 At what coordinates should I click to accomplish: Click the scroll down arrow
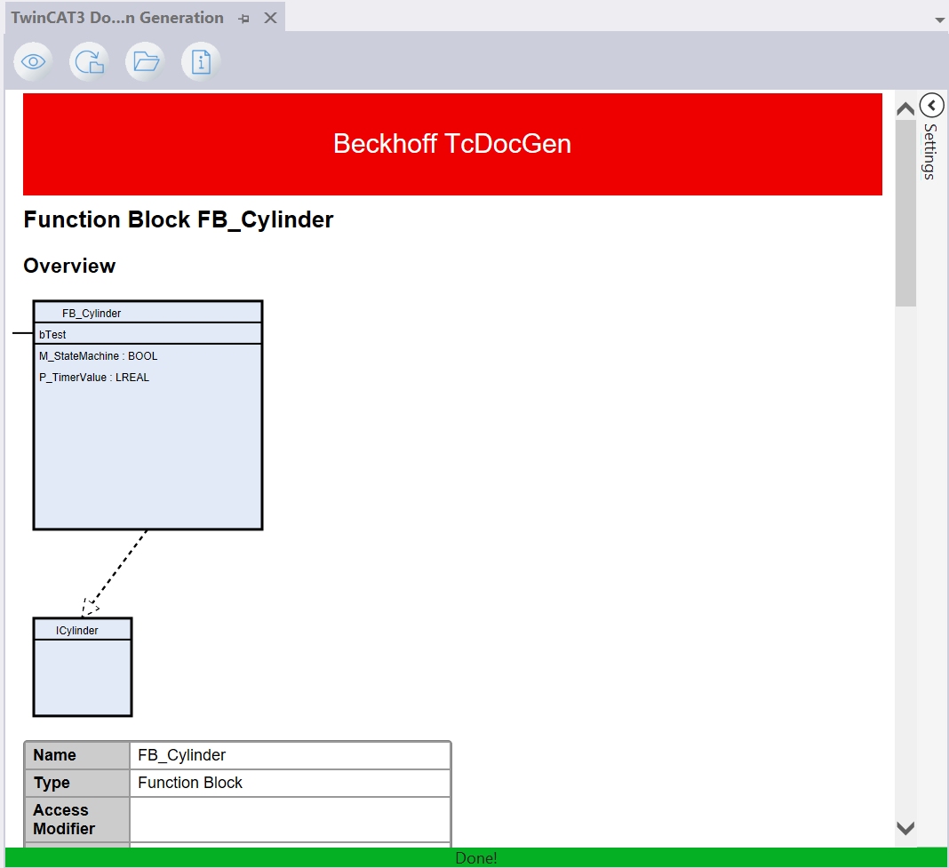click(x=905, y=828)
